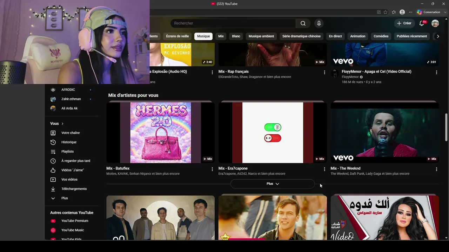Open the Mix - Era7capone title link
This screenshot has height=252, width=449.
[x=233, y=168]
